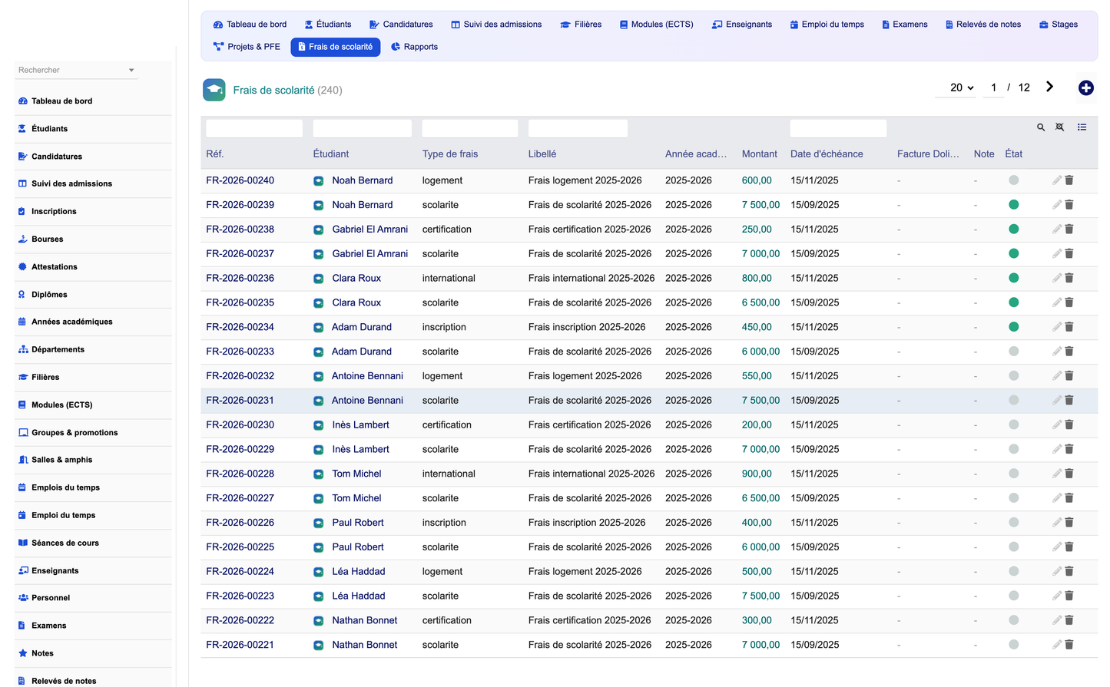Delete fee FR-2026-00238 with trash icon

click(1069, 229)
